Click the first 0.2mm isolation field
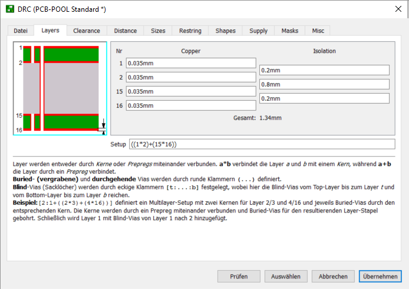Viewport: 409px width, 289px height. tap(324, 70)
